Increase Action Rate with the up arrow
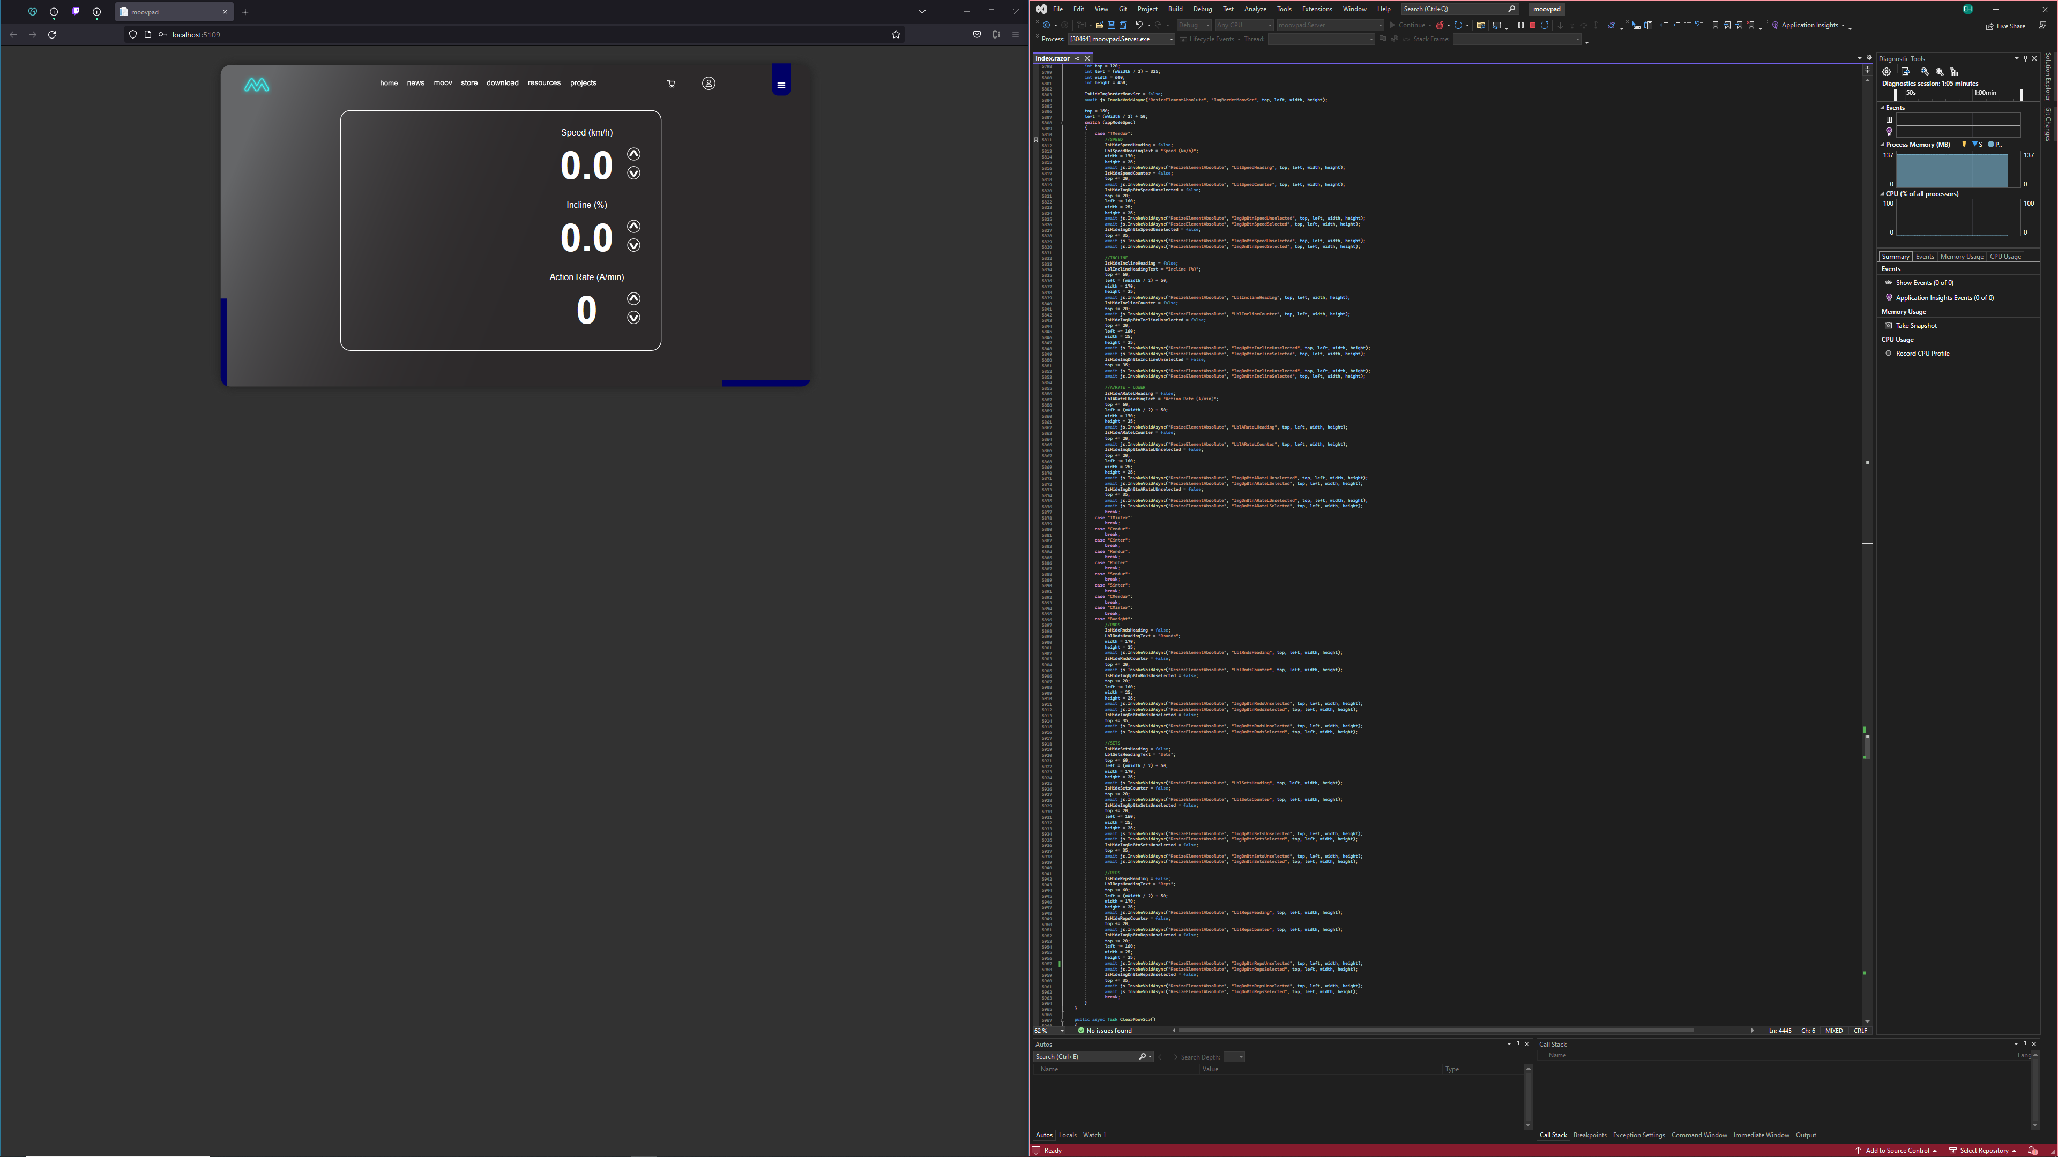The image size is (2058, 1157). tap(633, 299)
